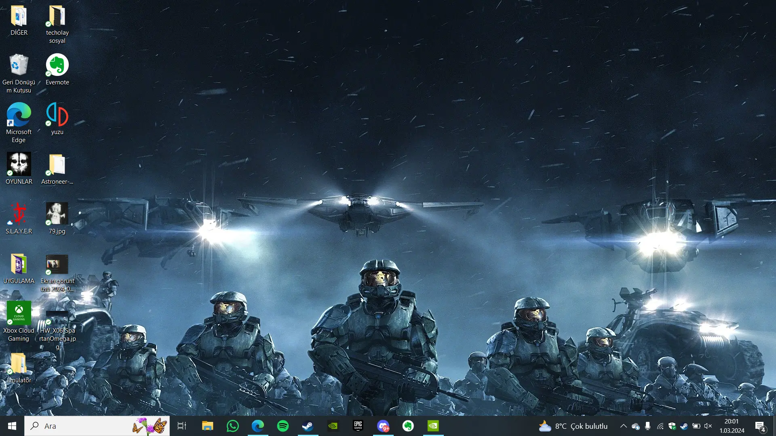Open Epic Games Launcher from taskbar
Screen dimensions: 776x436
tap(358, 426)
